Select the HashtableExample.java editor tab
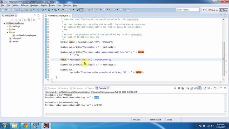 coord(58,15)
